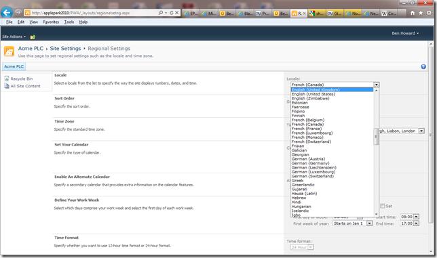Image resolution: width=437 pixels, height=258 pixels.
Task: Select Hungarian in locale list
Action: [332, 207]
